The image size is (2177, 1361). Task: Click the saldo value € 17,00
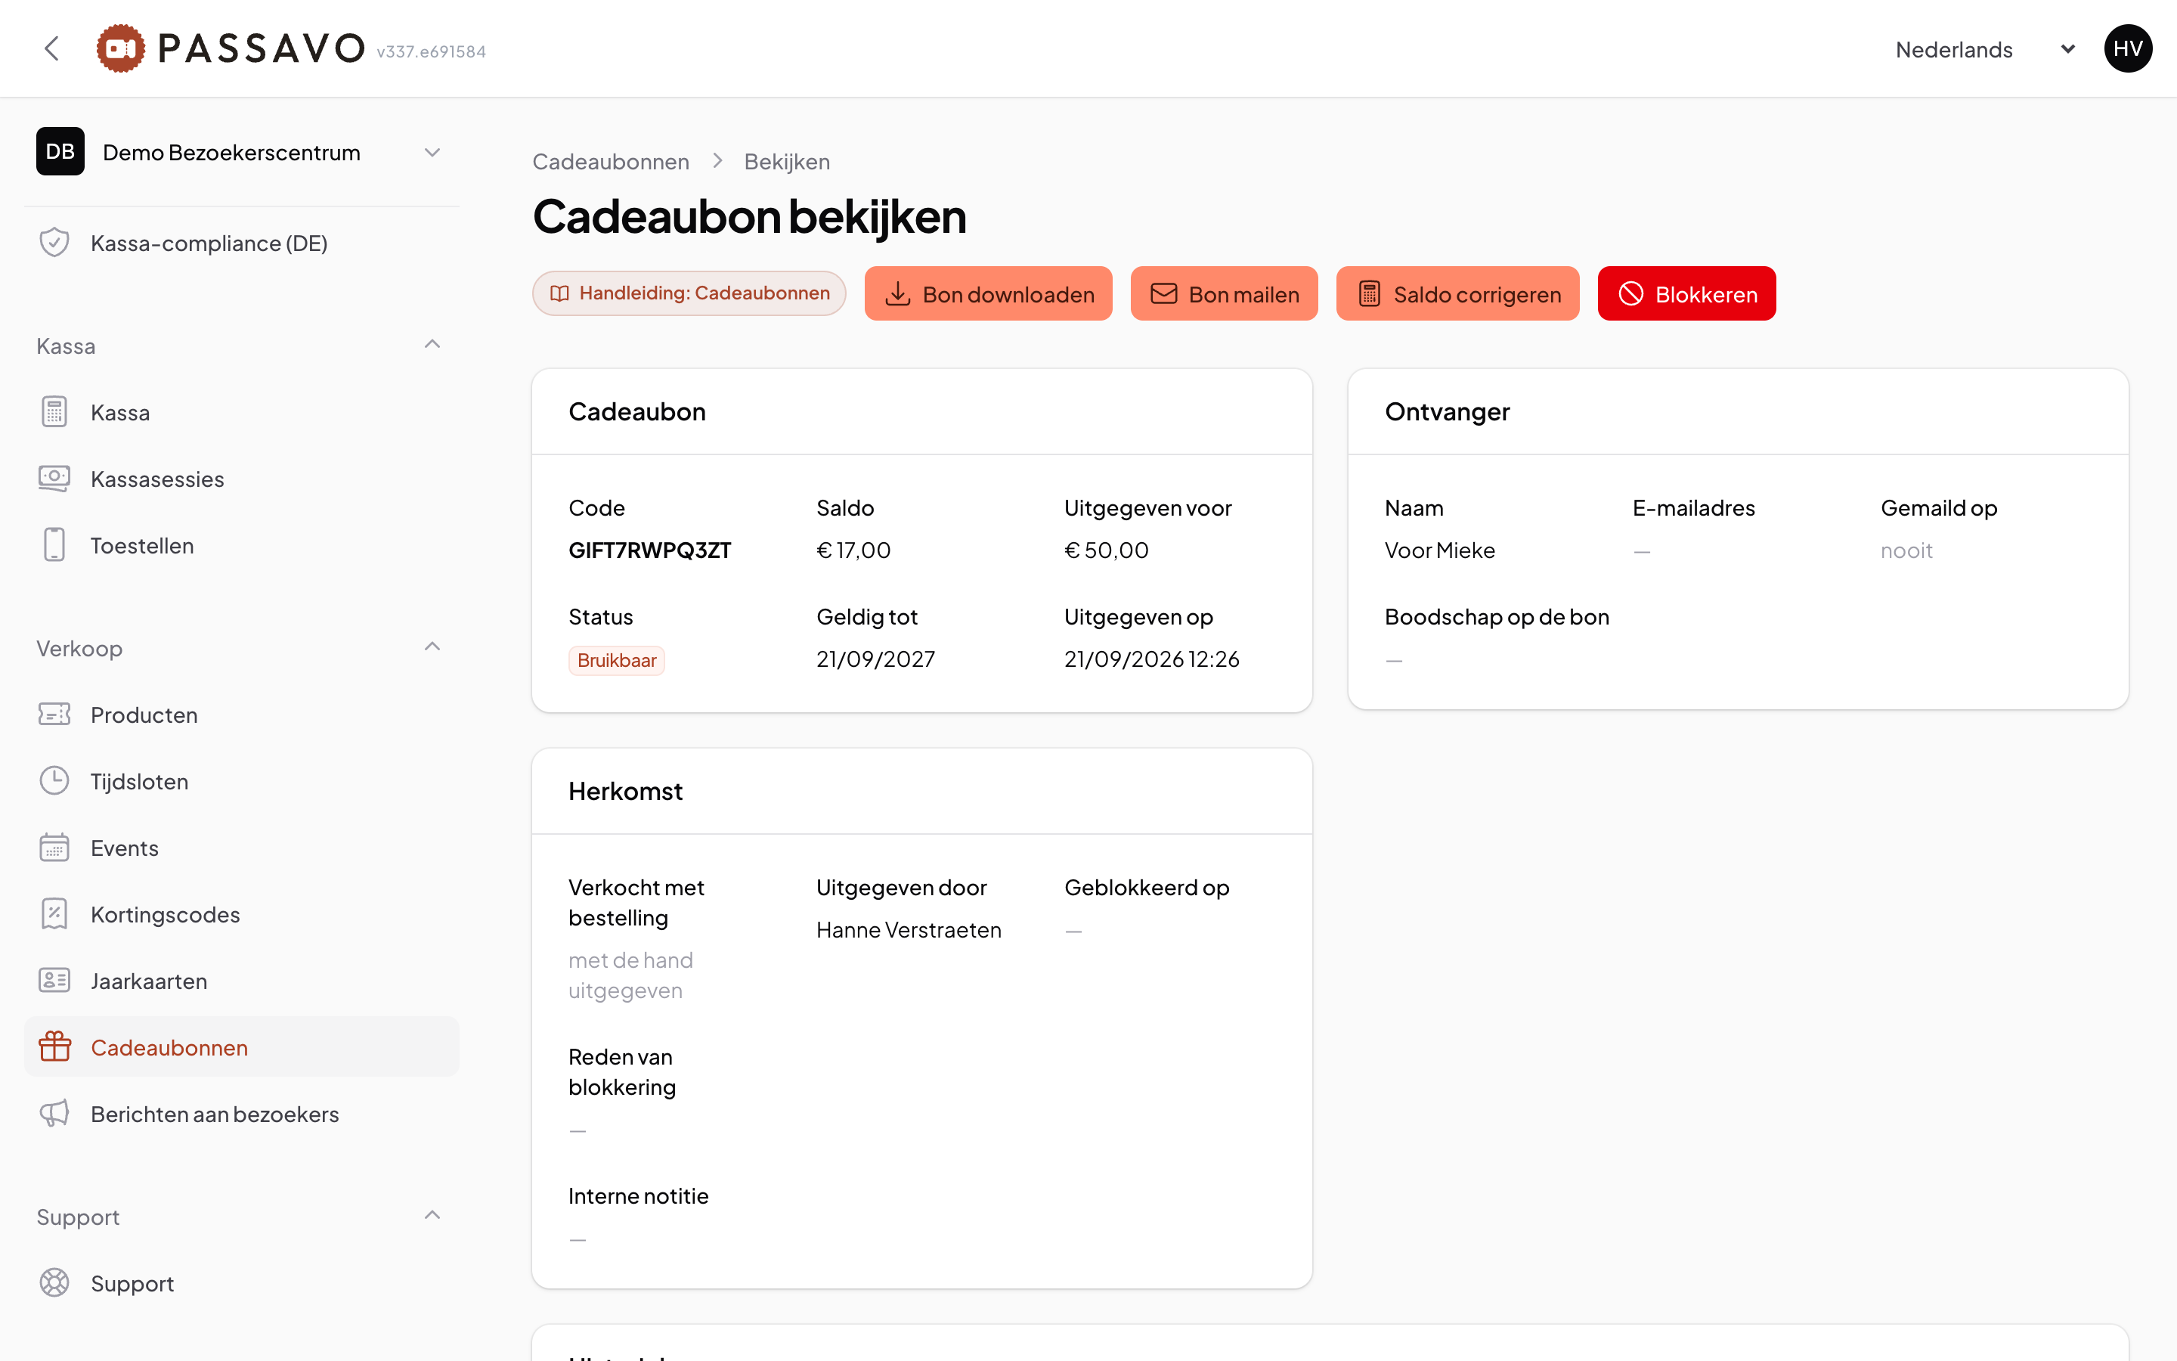(853, 550)
